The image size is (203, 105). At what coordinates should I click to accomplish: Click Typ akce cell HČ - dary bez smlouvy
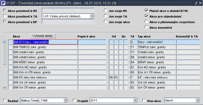pyautogui.click(x=157, y=77)
